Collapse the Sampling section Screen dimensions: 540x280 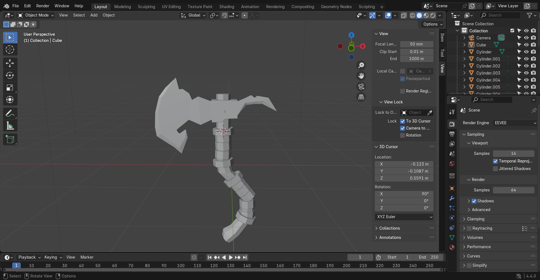(464, 134)
